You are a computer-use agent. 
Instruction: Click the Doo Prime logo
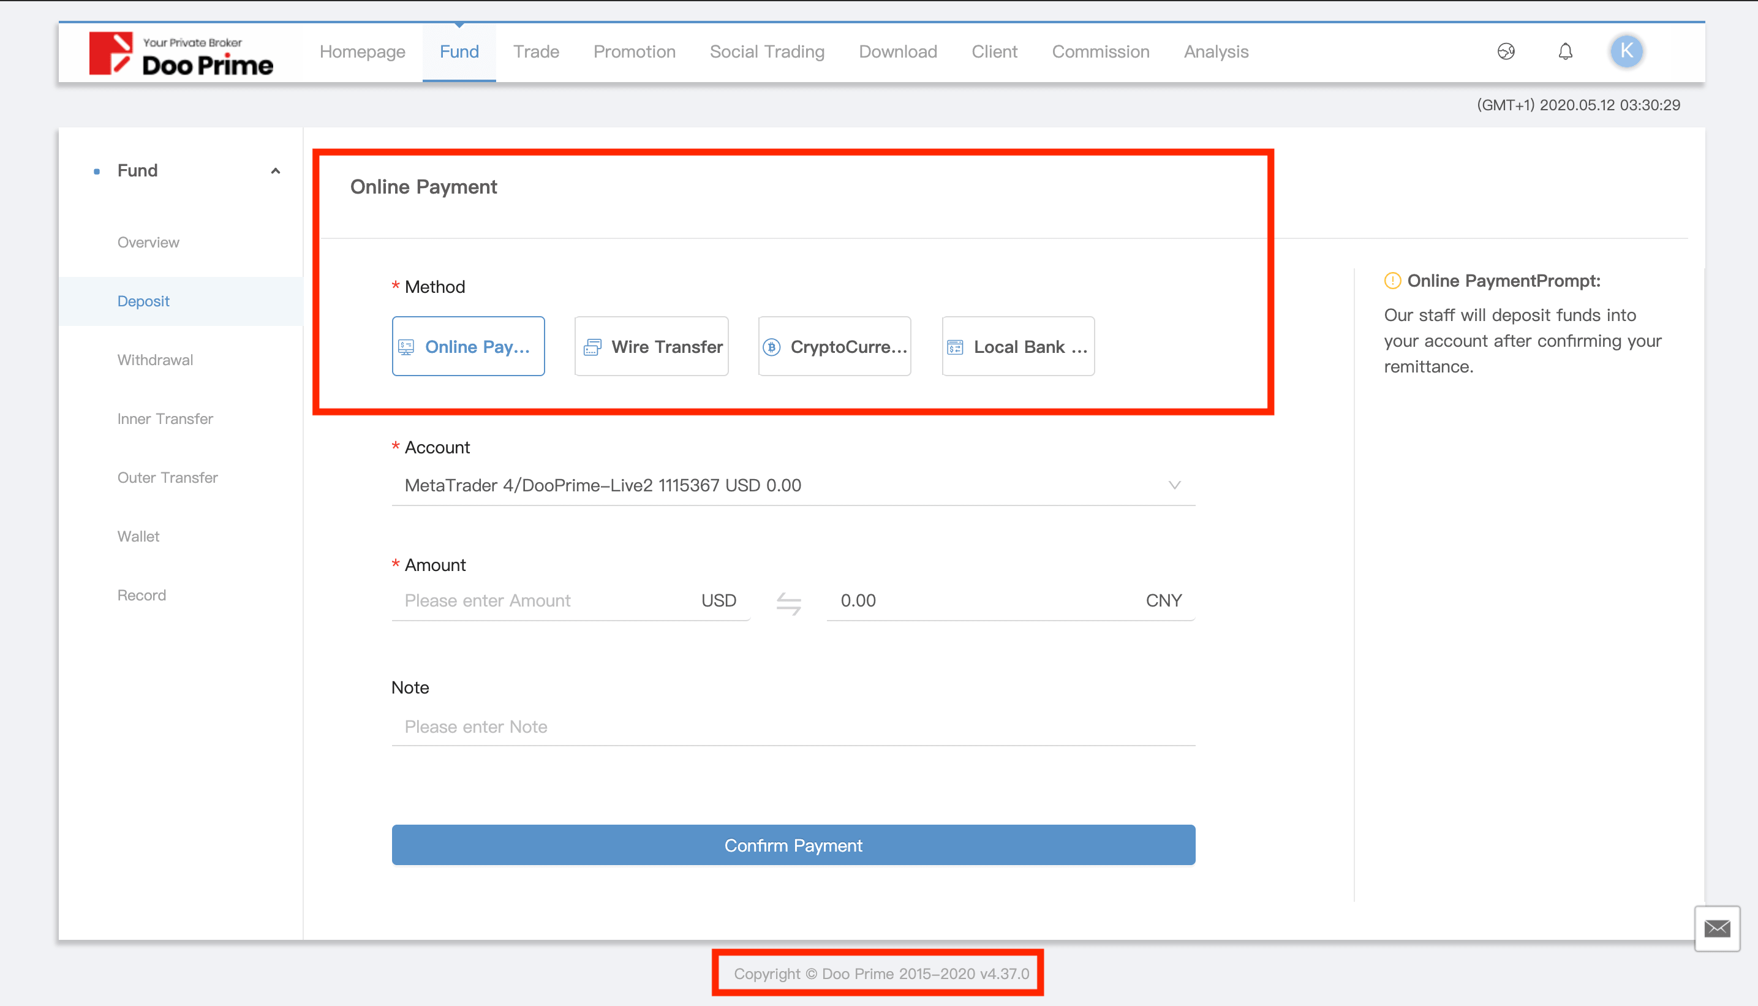click(181, 53)
